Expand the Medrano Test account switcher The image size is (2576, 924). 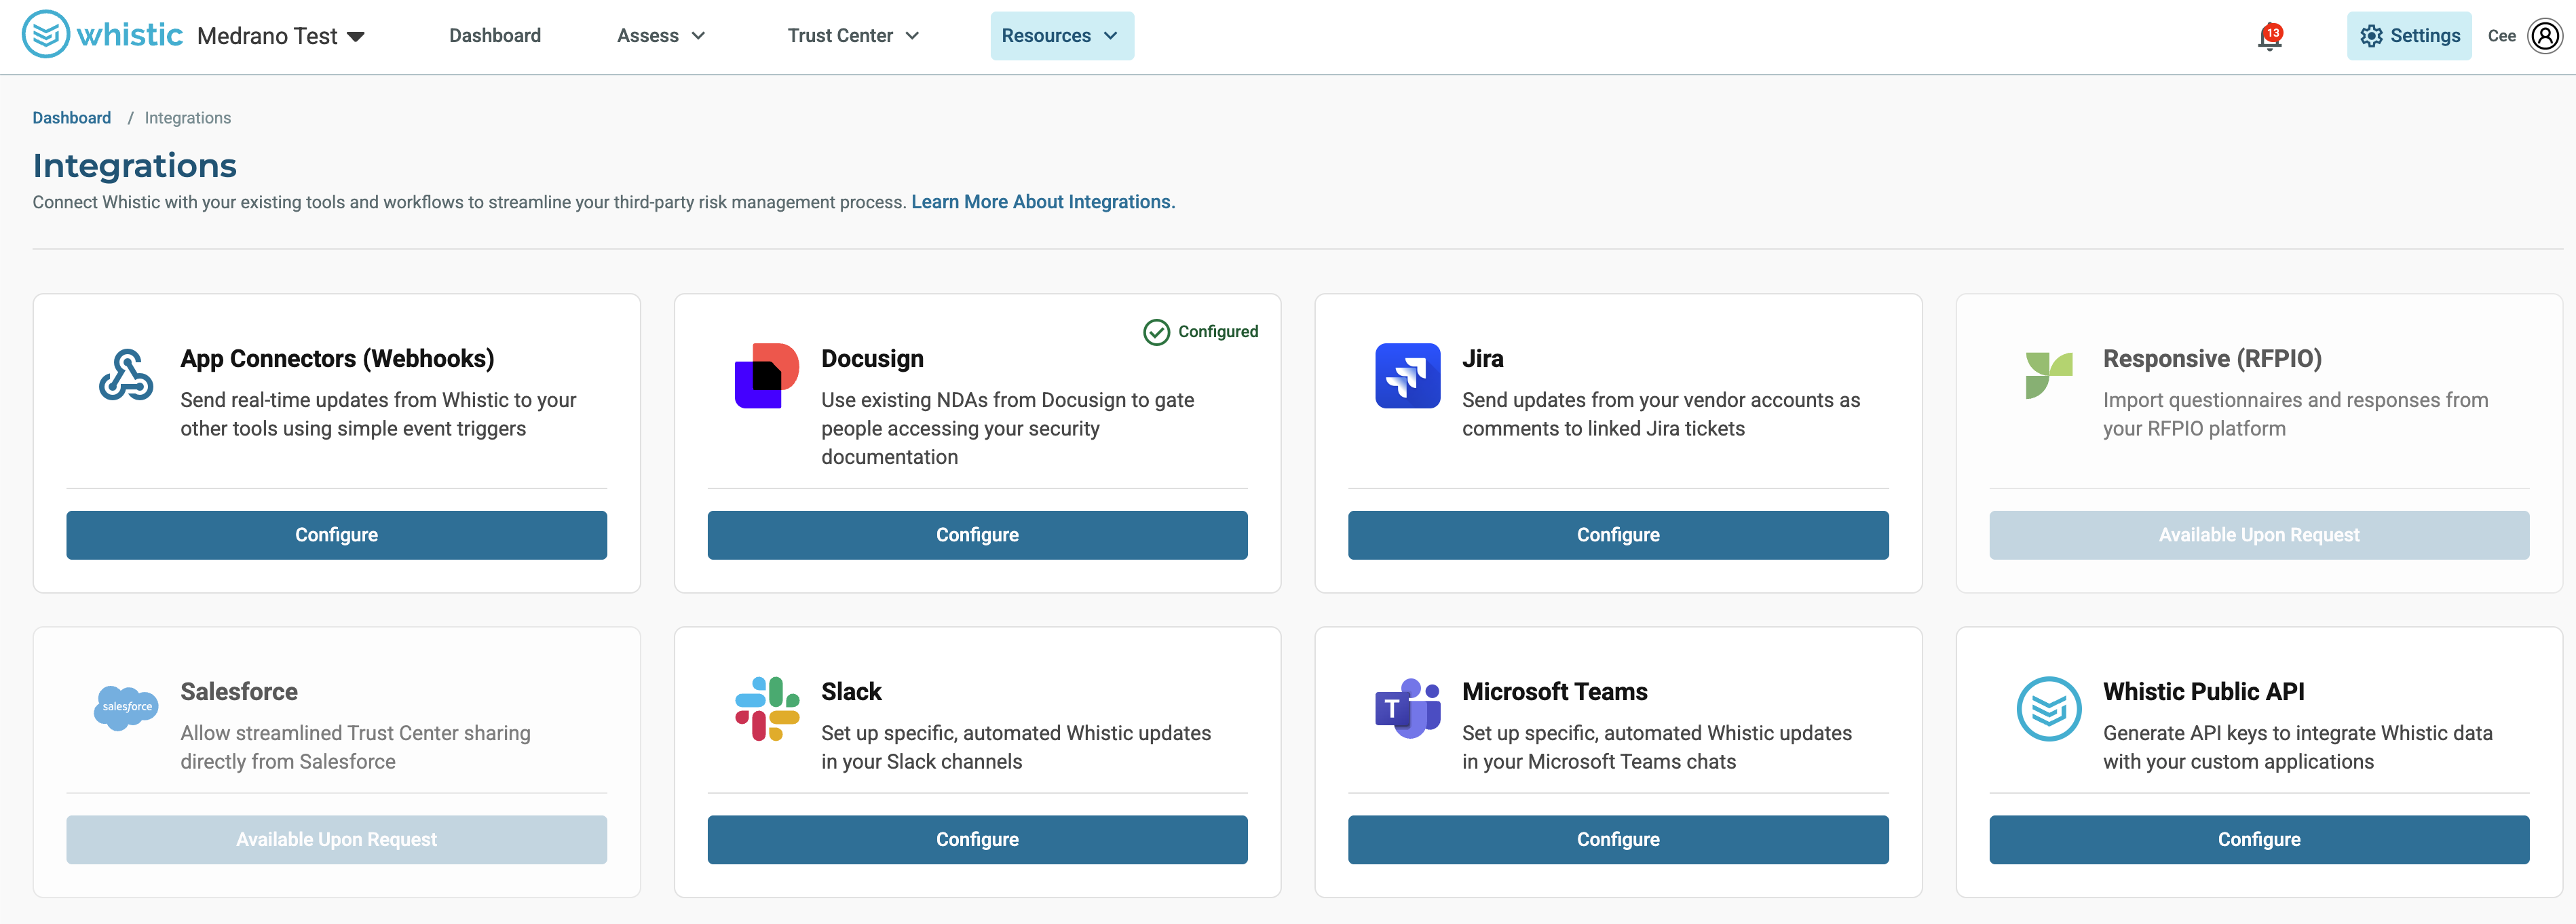tap(281, 36)
